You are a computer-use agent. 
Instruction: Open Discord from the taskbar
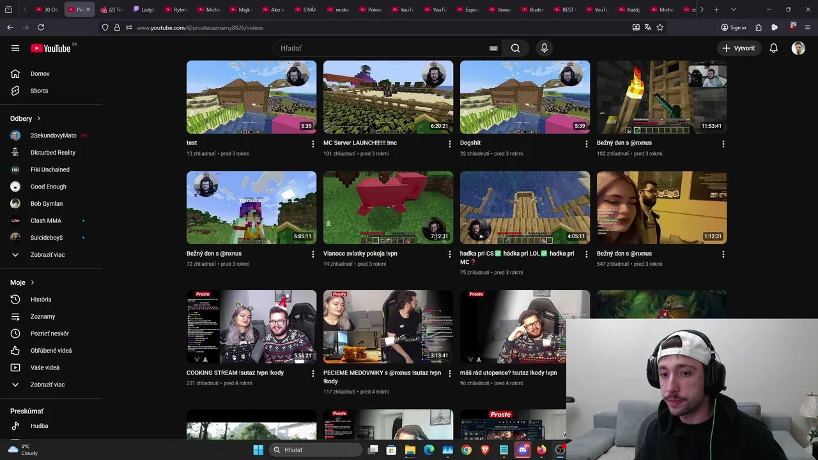pos(523,450)
